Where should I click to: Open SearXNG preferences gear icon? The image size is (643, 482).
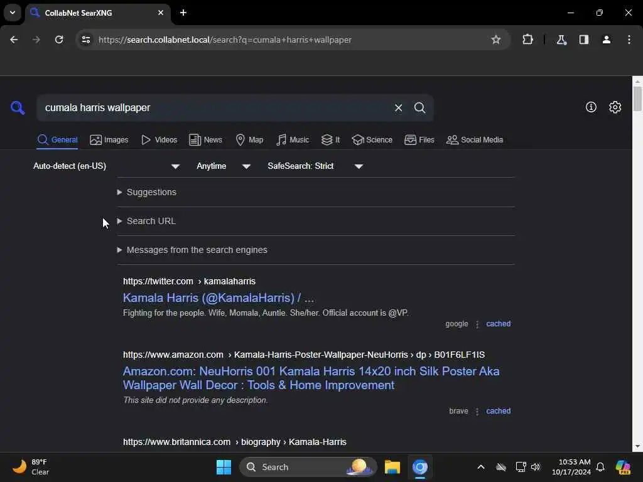pyautogui.click(x=615, y=107)
